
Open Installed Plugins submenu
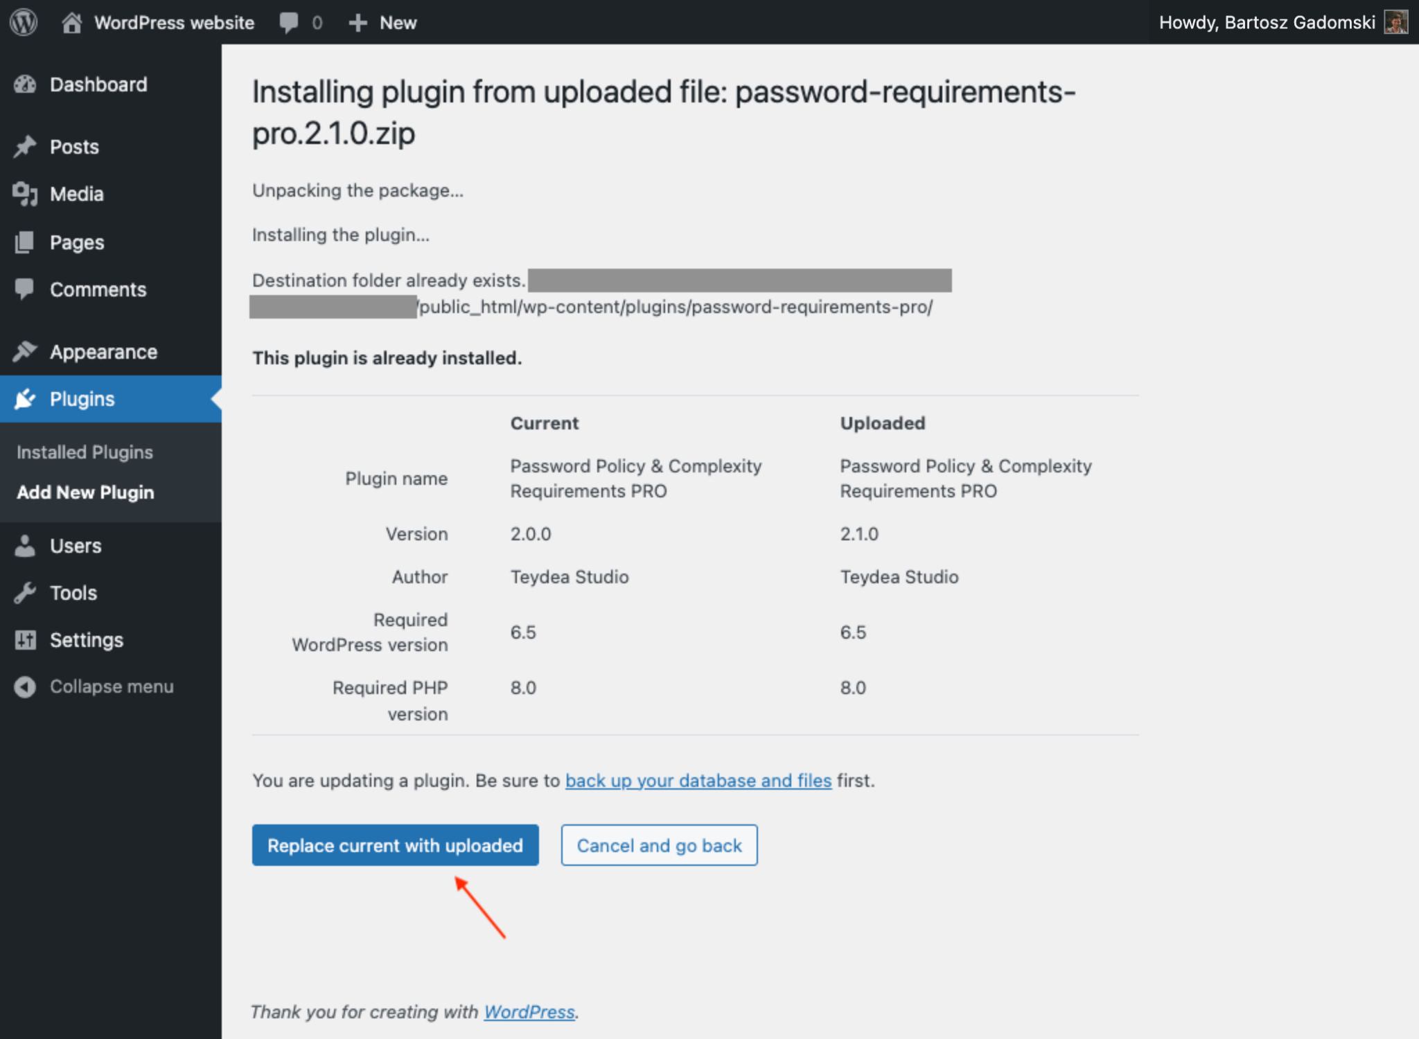pyautogui.click(x=85, y=452)
